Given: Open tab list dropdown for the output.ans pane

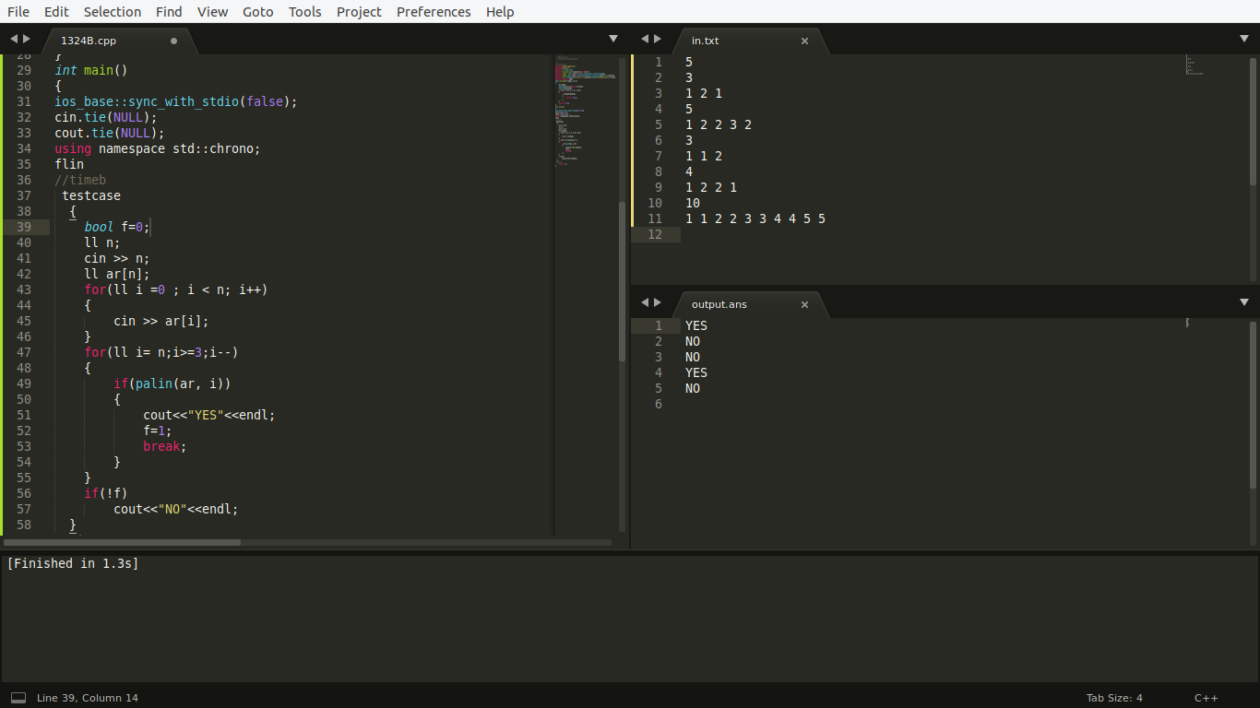Looking at the screenshot, I should click(1243, 302).
